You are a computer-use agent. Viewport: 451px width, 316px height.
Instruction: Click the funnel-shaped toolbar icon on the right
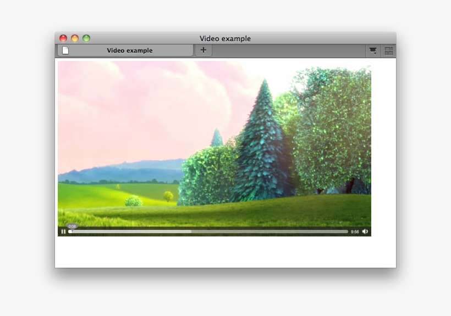[x=373, y=50]
